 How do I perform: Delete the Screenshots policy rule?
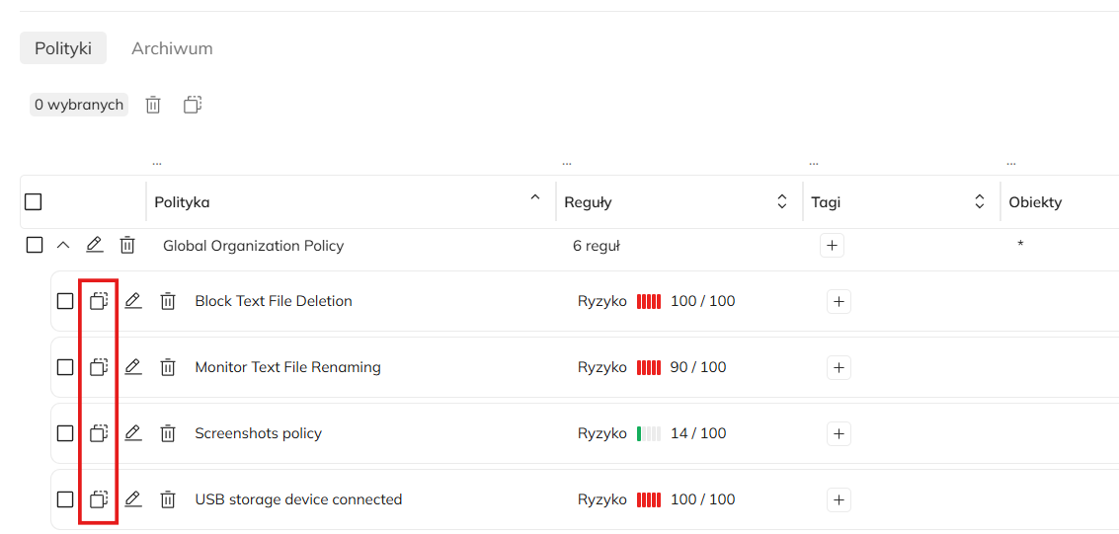(x=168, y=433)
